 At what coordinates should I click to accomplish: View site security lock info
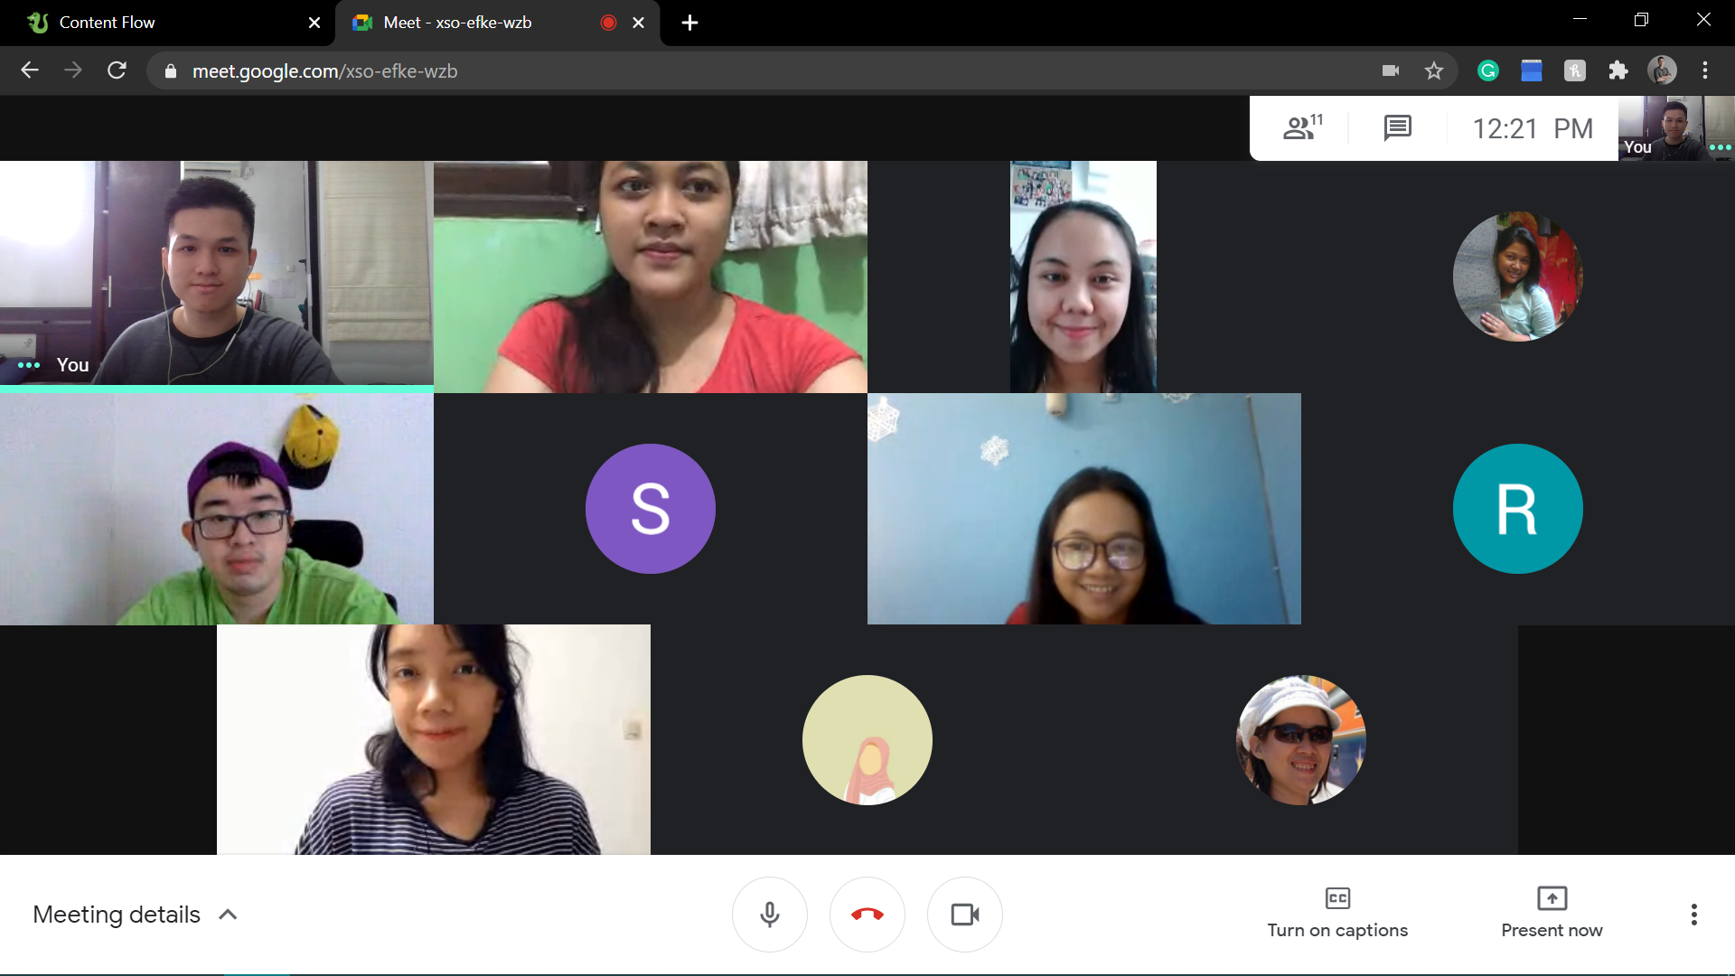pos(170,71)
